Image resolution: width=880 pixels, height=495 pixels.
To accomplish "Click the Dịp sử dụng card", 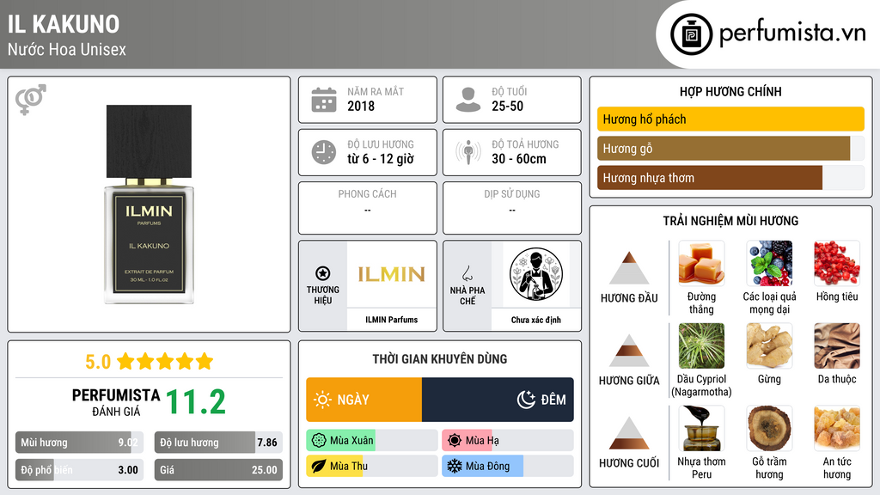I will (512, 208).
